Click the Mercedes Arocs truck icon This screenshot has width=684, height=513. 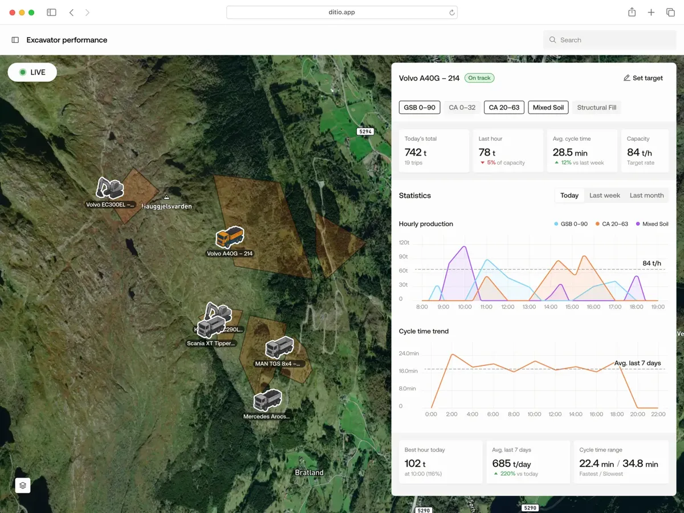tap(268, 400)
